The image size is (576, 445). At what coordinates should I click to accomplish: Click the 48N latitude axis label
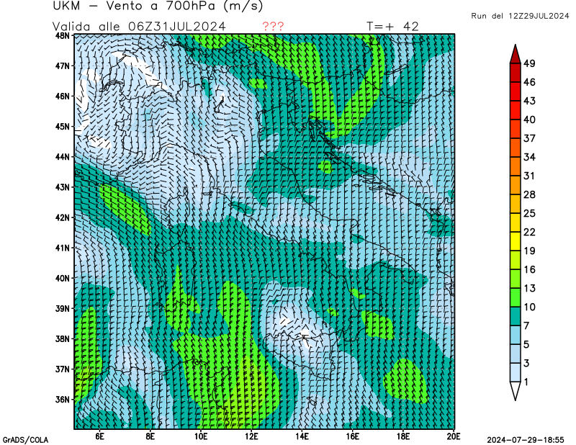pos(63,35)
